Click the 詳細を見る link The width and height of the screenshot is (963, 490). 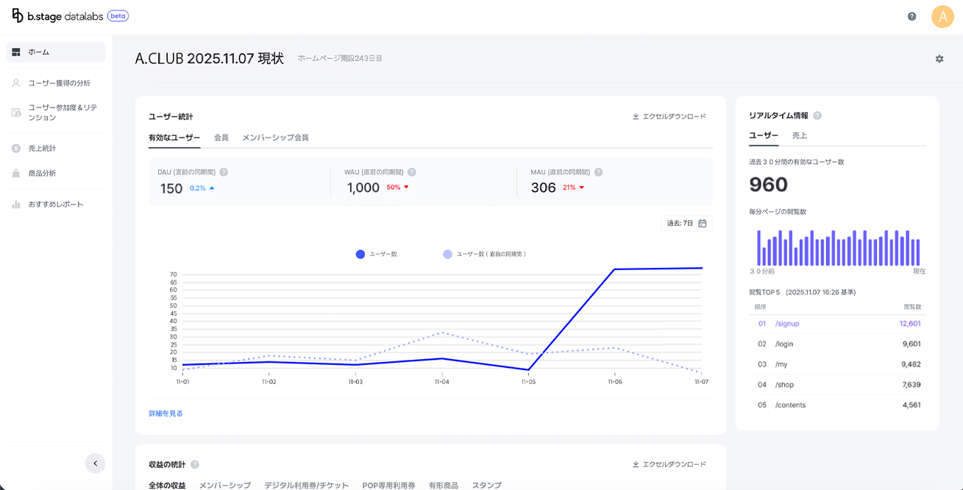coord(166,413)
